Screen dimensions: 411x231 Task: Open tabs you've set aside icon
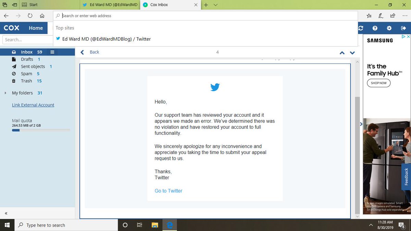point(4,5)
